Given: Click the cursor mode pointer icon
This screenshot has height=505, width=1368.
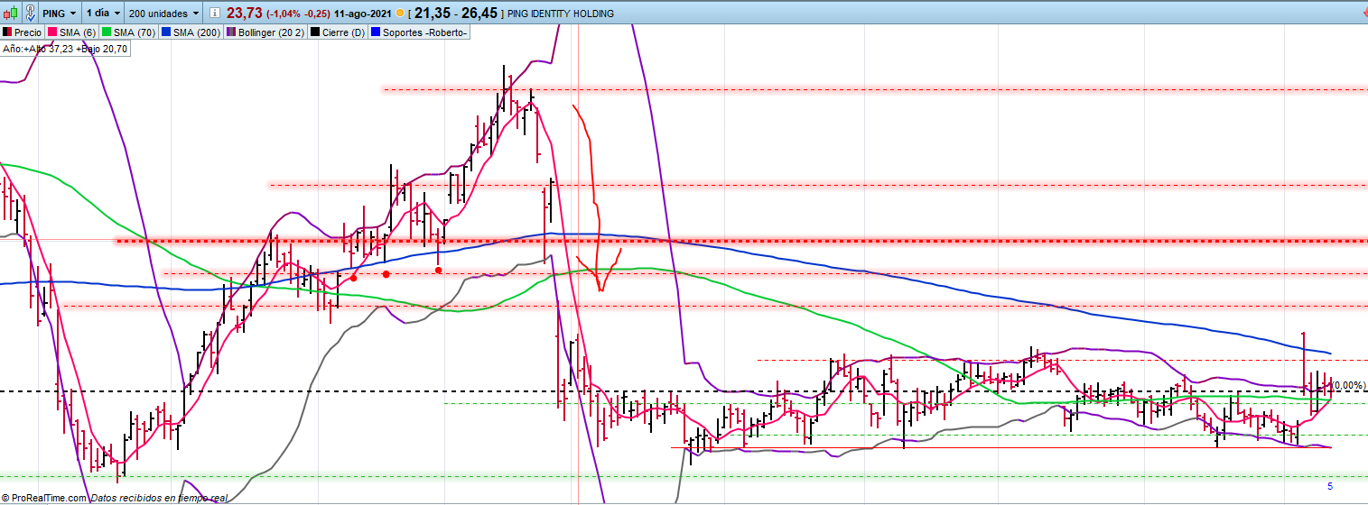Looking at the screenshot, I should 31,14.
